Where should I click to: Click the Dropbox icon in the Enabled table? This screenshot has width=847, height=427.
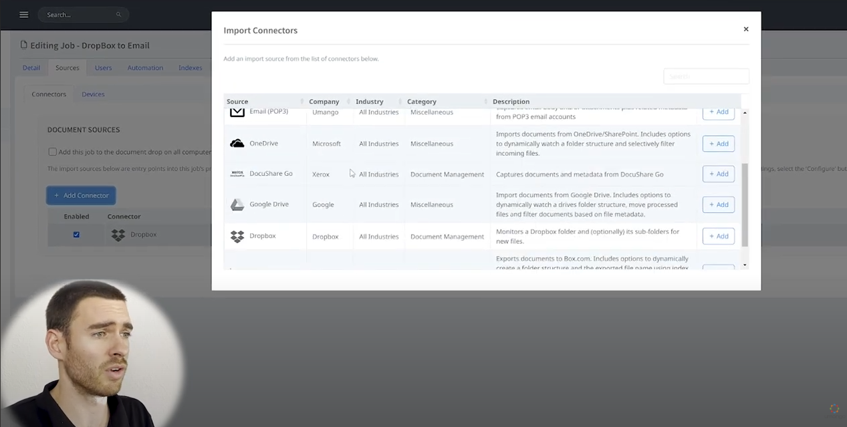pyautogui.click(x=118, y=235)
